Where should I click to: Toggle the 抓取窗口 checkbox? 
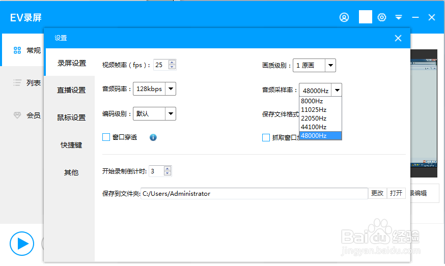coord(266,137)
